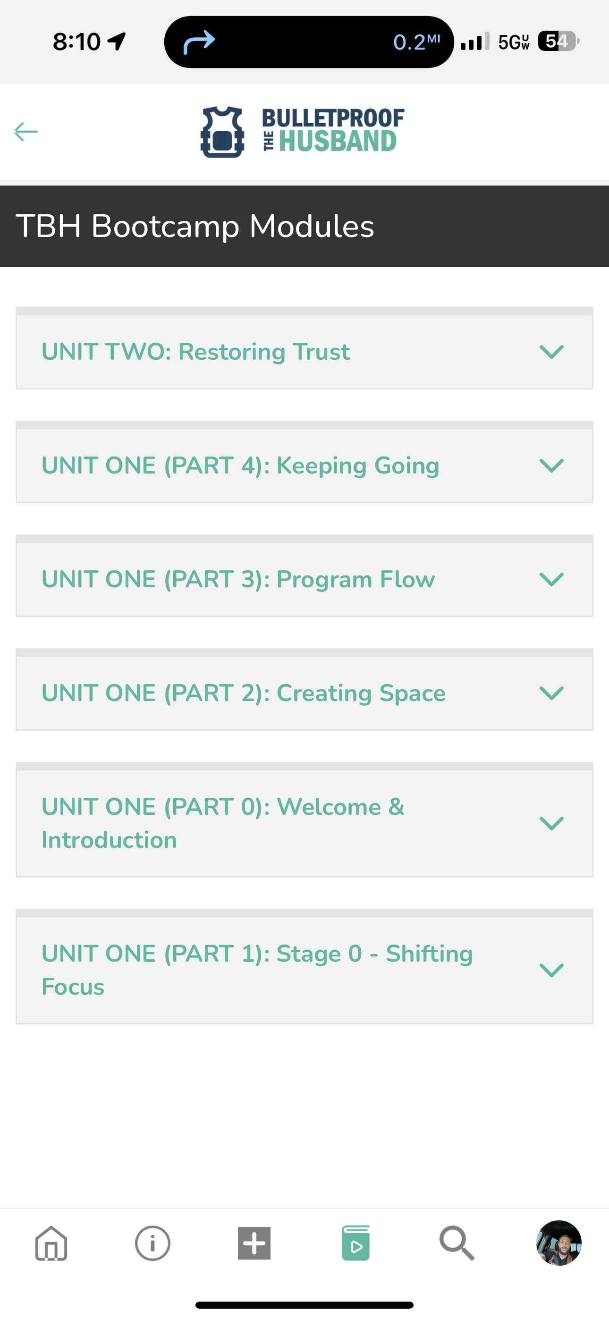This screenshot has width=609, height=1320.
Task: Tap the info circle icon
Action: 152,1243
